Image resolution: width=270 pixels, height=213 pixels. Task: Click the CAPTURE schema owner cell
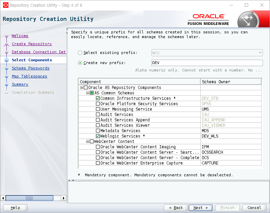231,163
